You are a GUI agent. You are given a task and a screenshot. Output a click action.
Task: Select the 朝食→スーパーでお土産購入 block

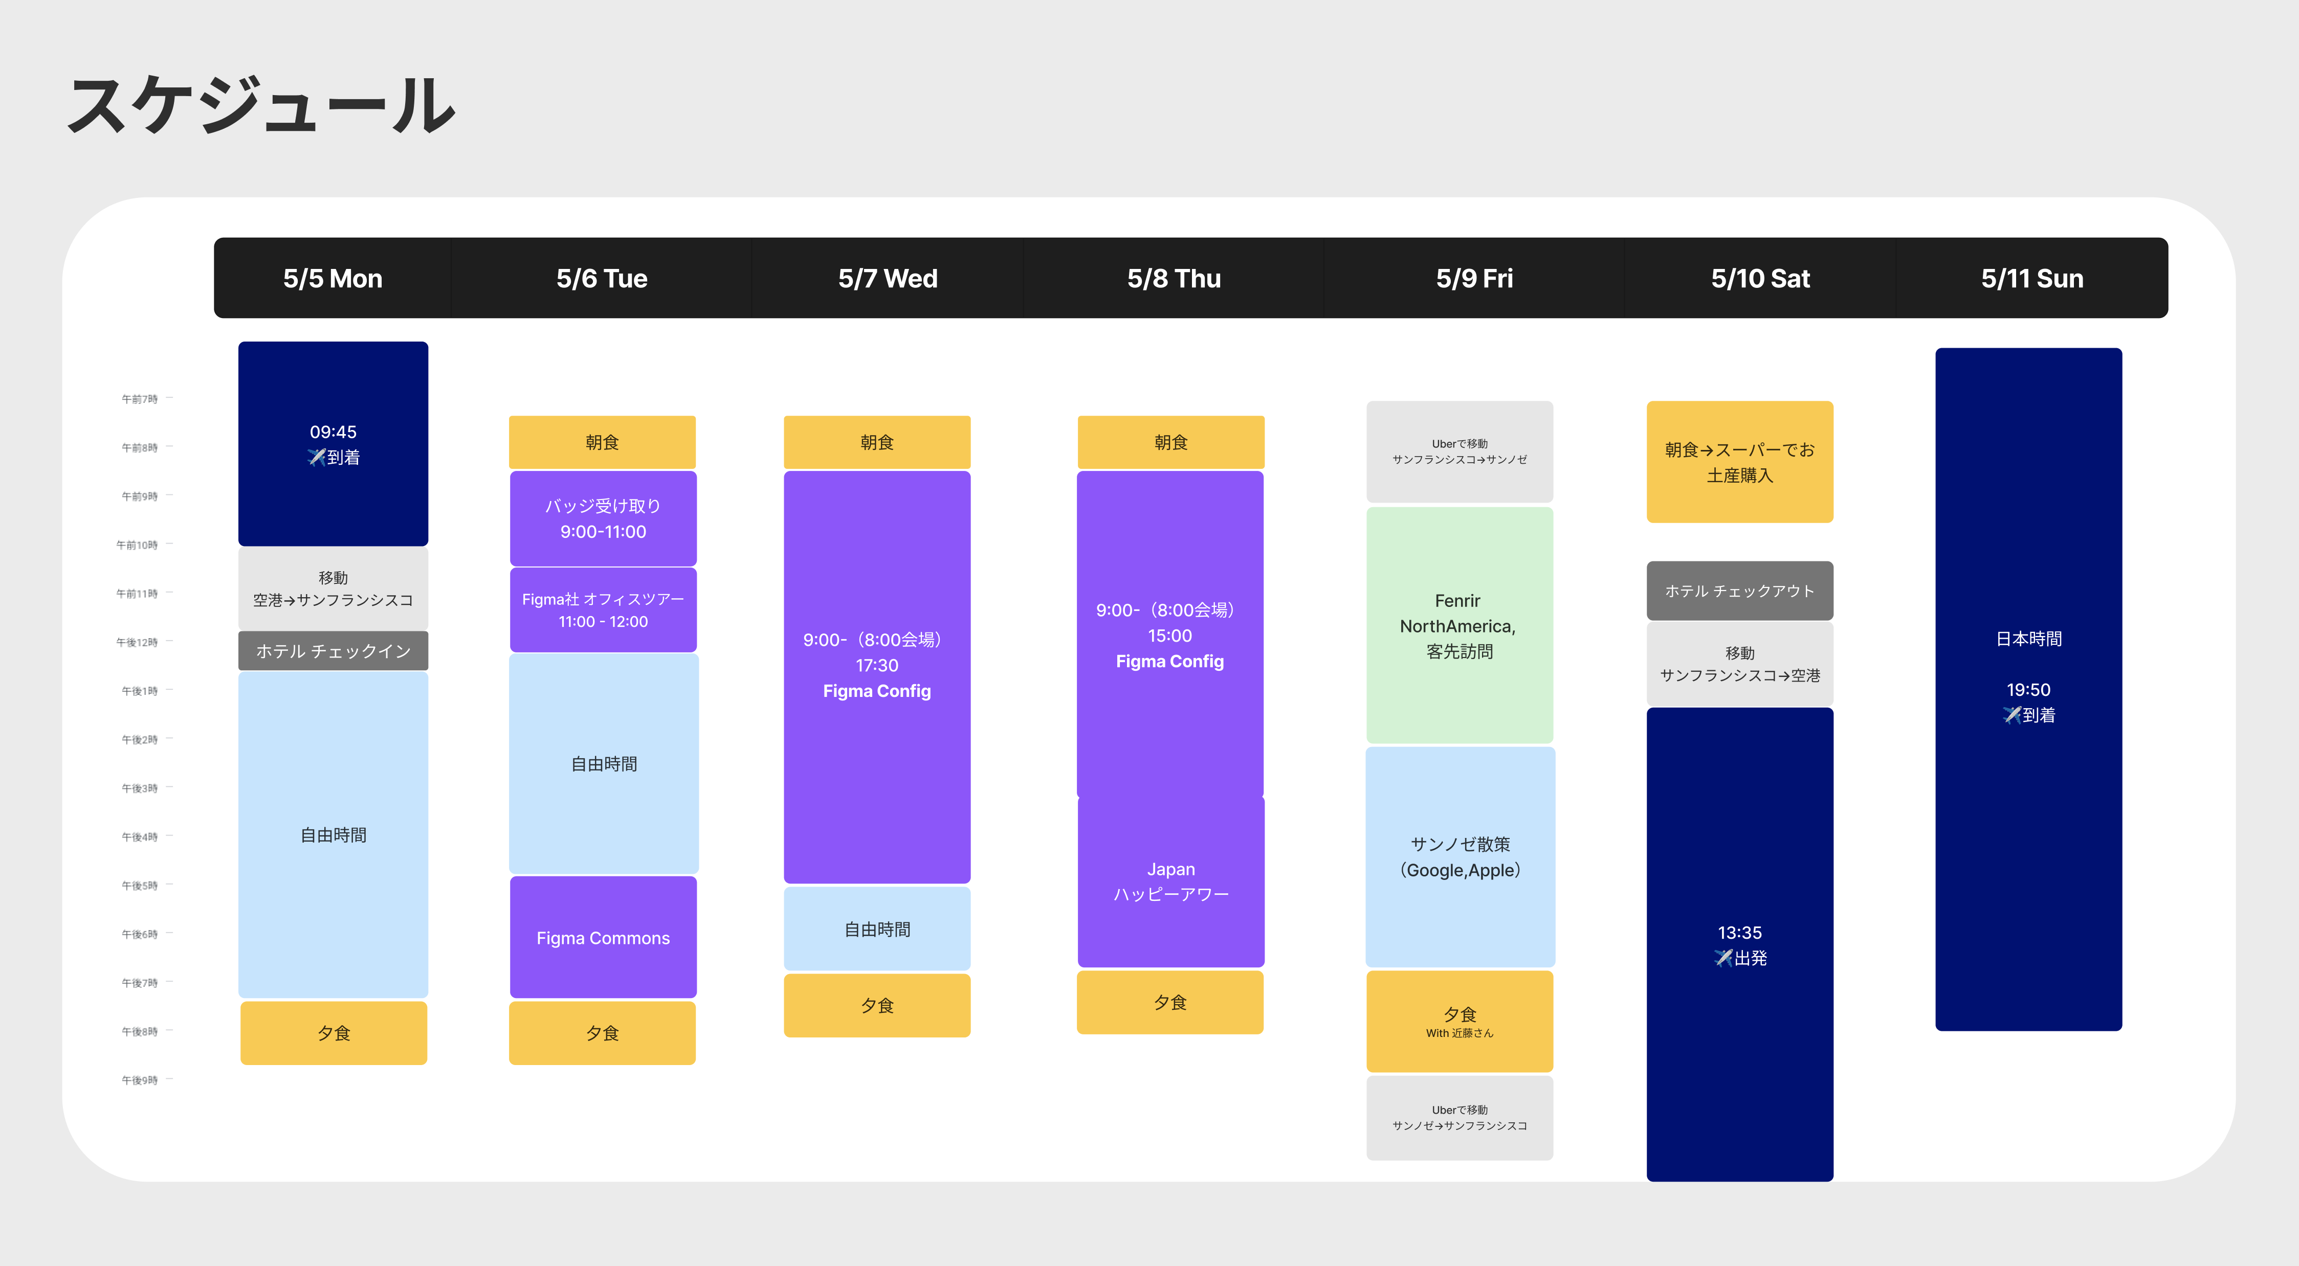click(x=1739, y=462)
